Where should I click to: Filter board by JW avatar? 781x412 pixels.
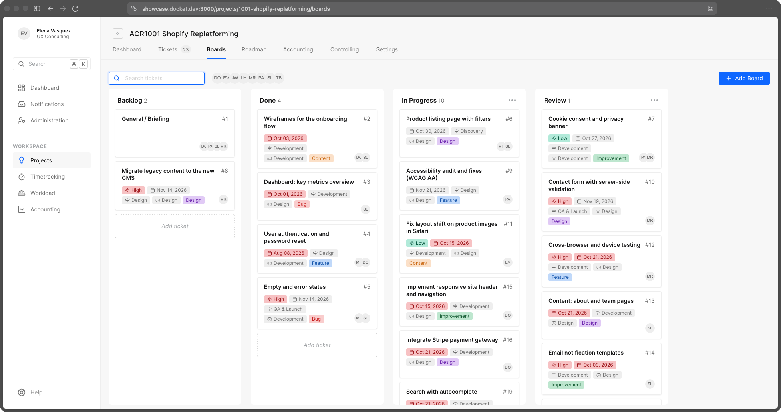(235, 78)
